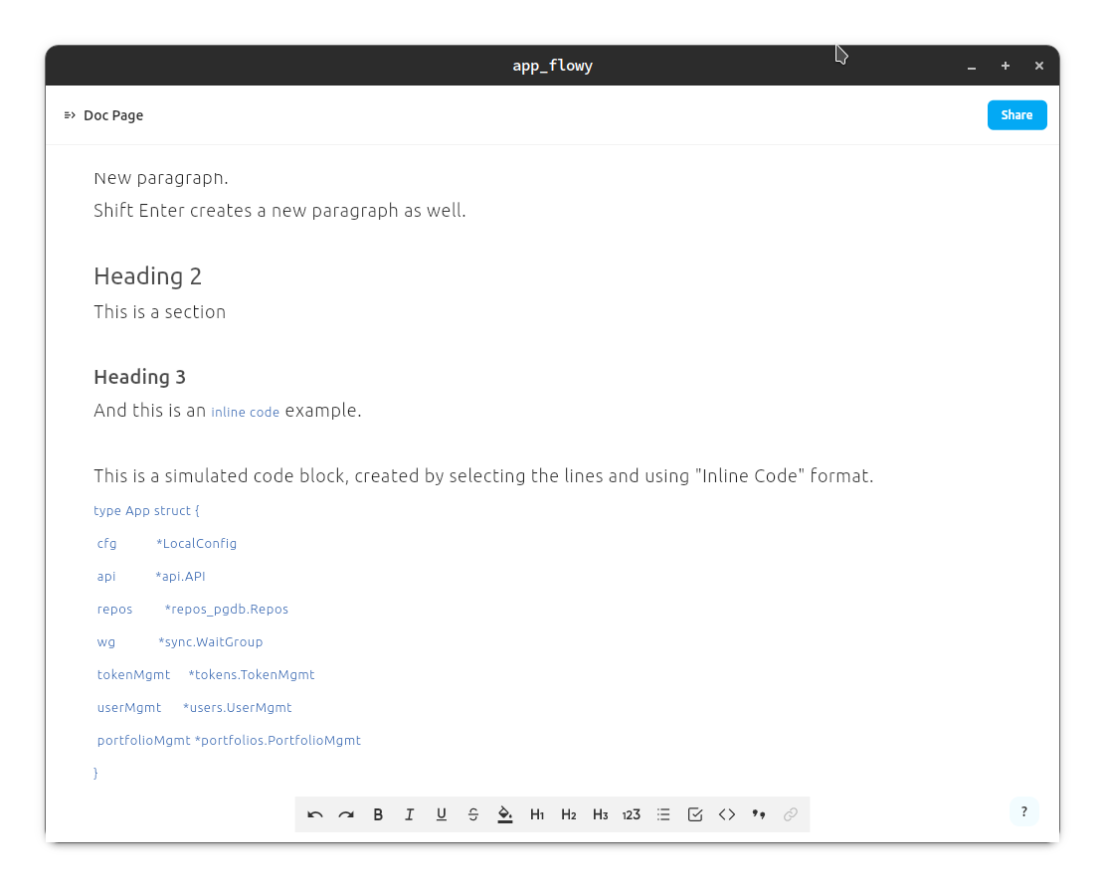
Task: Click the Doc Page title
Action: [113, 115]
